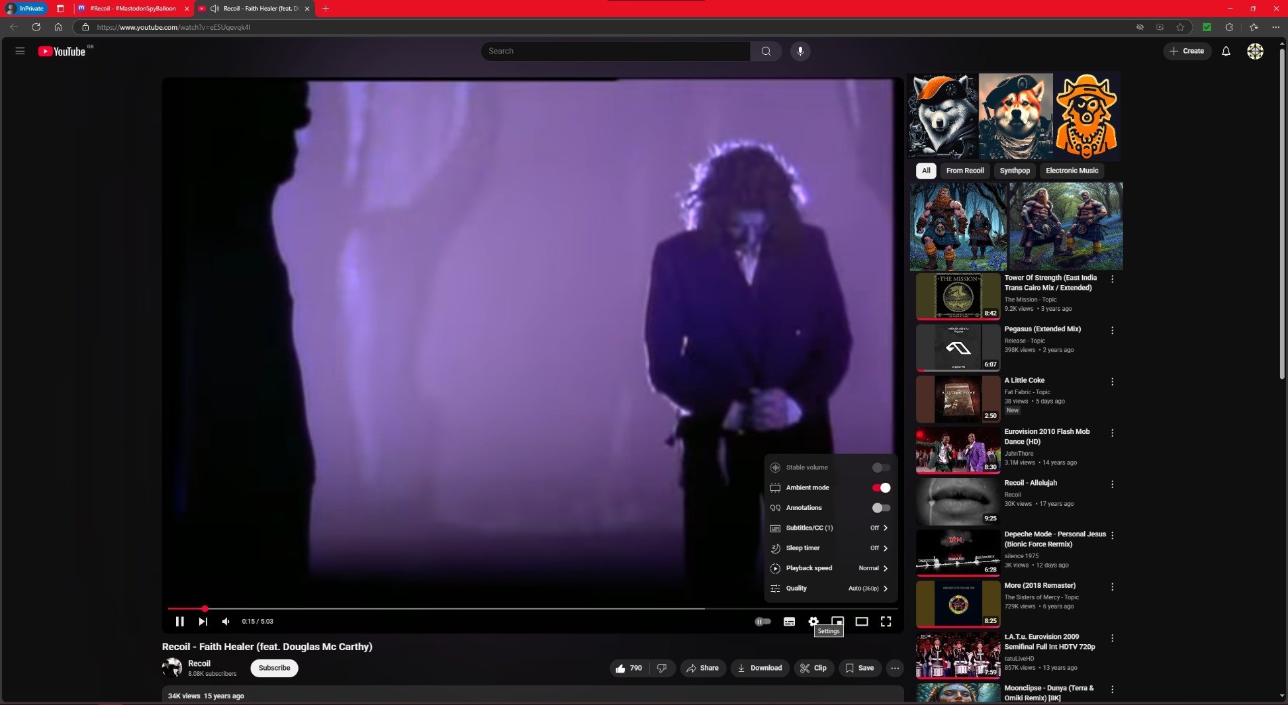
Task: Enable theater mode
Action: (861, 621)
